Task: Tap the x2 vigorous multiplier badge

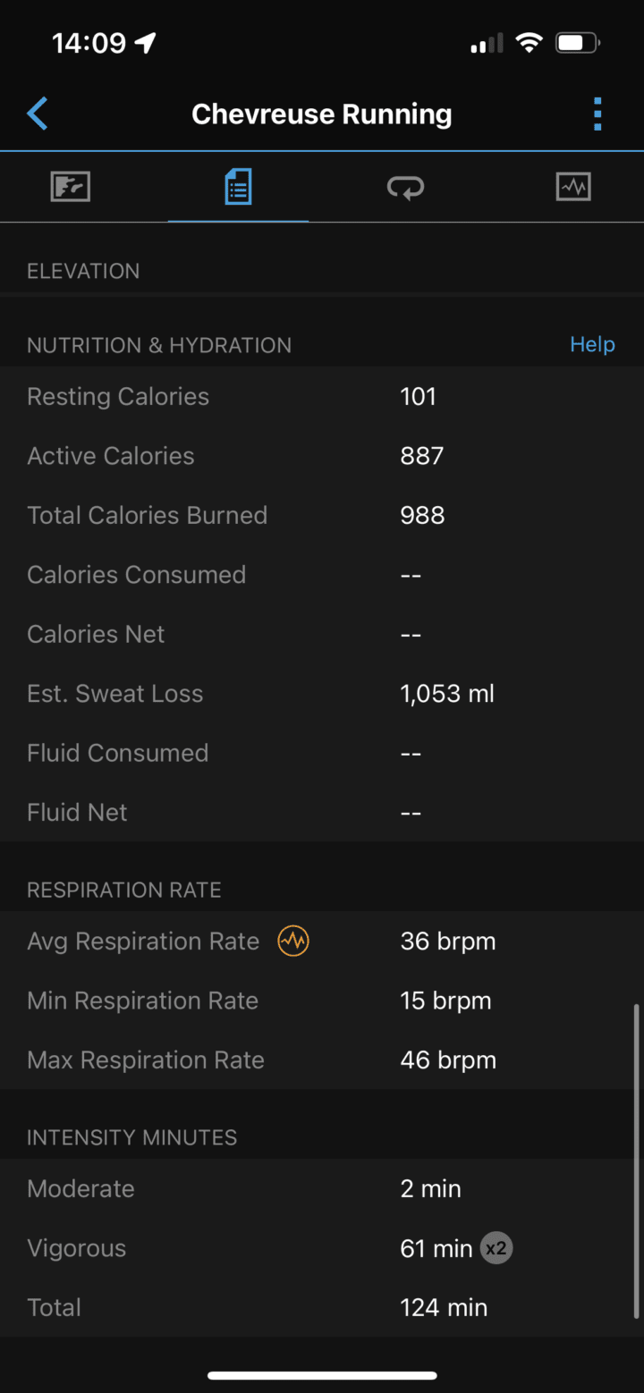Action: tap(496, 1248)
